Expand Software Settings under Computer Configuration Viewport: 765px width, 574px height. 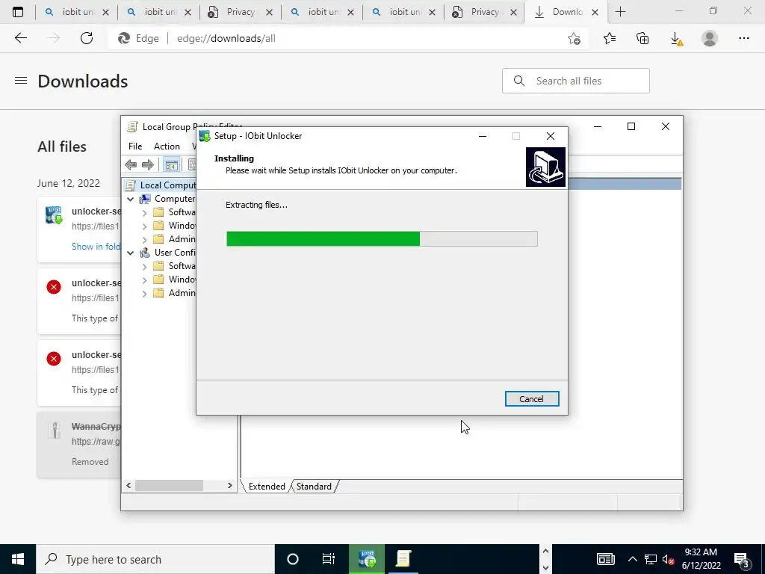(144, 212)
